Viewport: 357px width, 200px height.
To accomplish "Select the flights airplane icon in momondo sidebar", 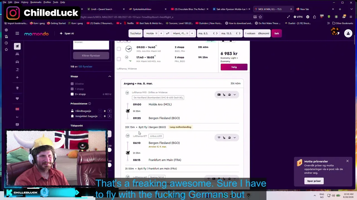I will coord(17,46).
